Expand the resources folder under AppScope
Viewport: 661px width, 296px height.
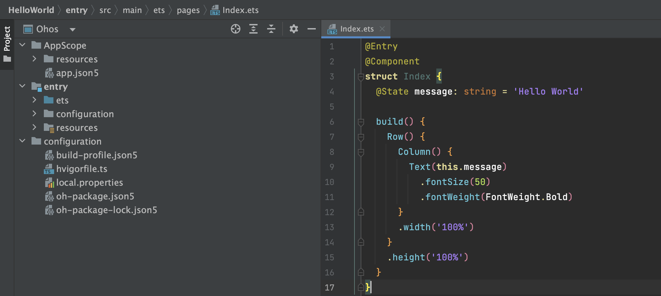34,59
